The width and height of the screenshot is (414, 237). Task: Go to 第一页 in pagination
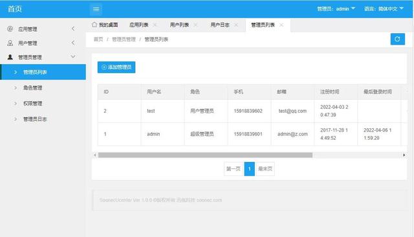point(234,168)
